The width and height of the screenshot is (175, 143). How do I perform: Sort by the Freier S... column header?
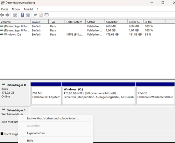[135, 22]
